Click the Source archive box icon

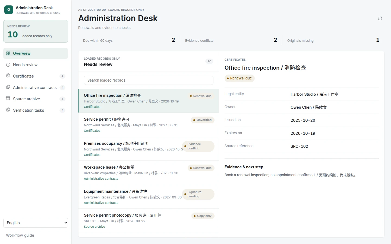click(8, 98)
